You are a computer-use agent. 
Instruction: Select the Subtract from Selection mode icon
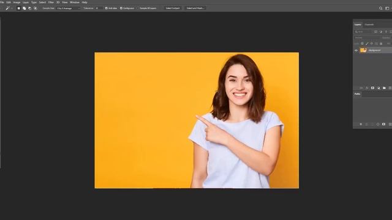[x=30, y=8]
